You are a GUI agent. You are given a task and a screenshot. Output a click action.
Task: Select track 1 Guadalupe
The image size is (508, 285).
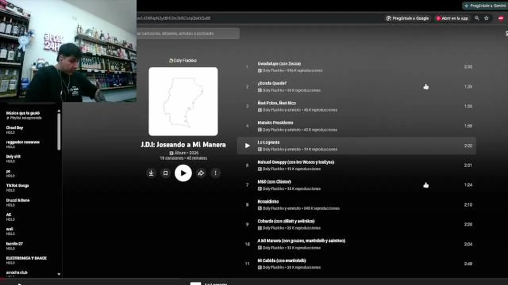pos(356,67)
